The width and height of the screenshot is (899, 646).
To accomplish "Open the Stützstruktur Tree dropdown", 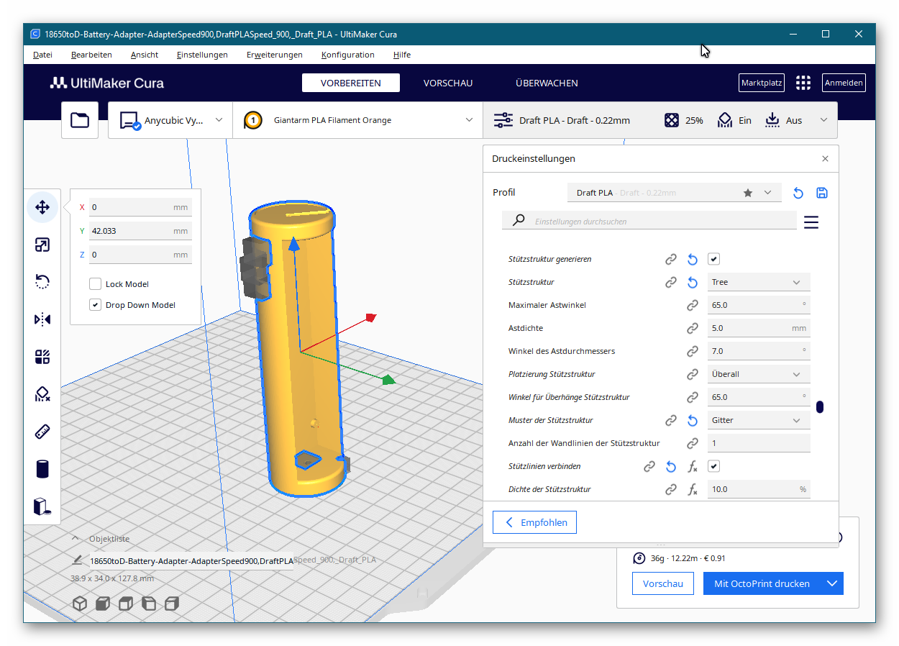I will coord(758,283).
